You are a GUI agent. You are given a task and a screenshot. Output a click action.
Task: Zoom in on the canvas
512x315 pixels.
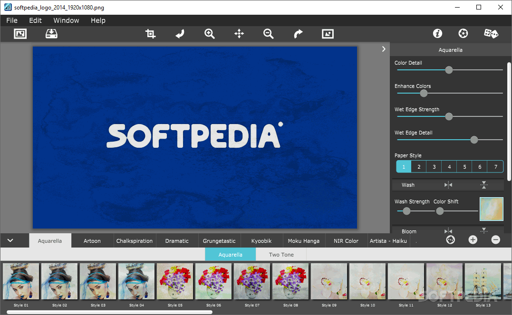pyautogui.click(x=209, y=34)
